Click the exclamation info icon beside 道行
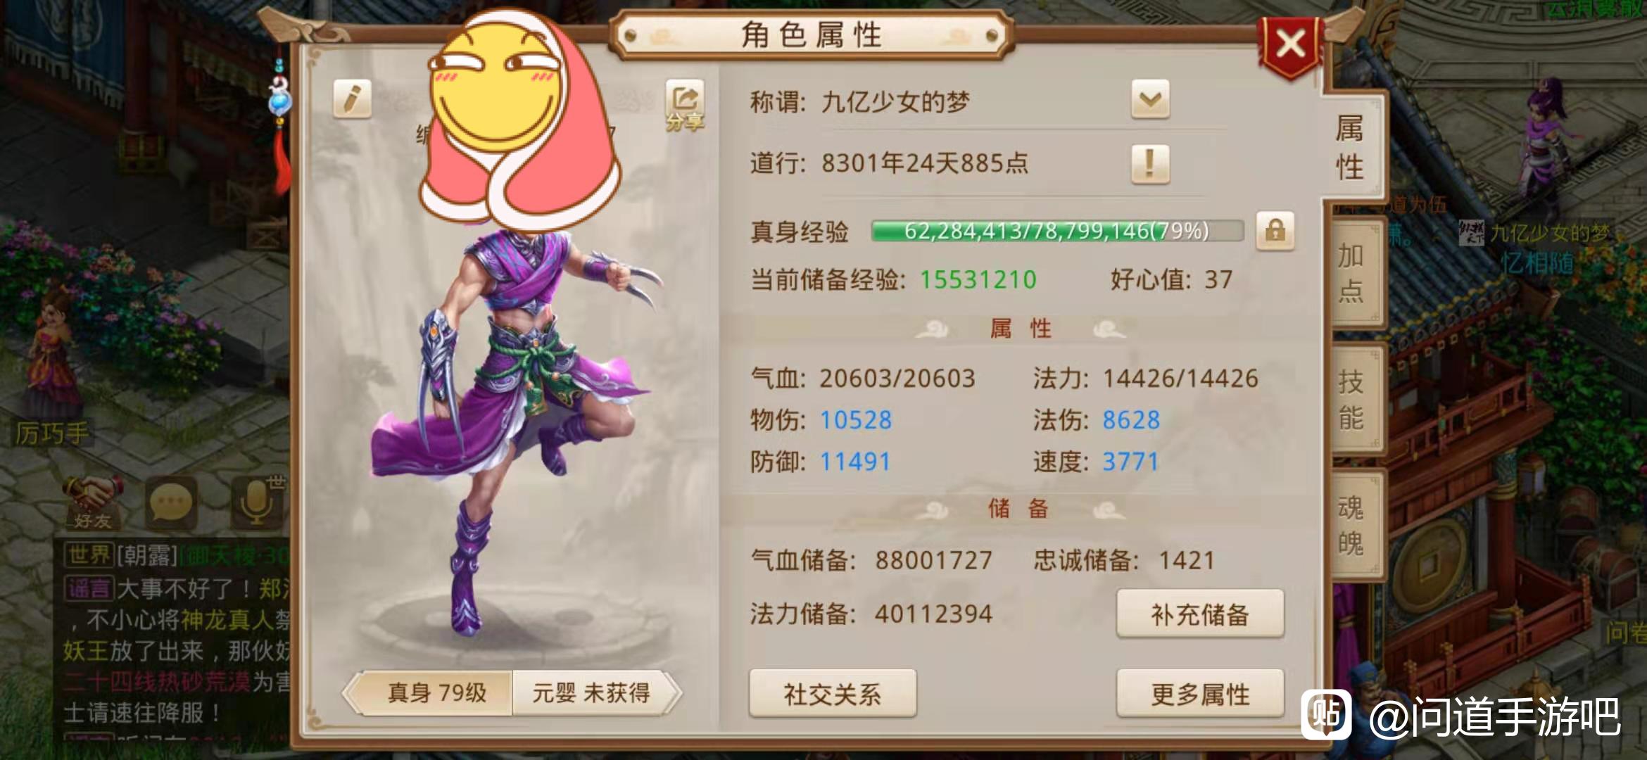Image resolution: width=1647 pixels, height=760 pixels. [1150, 164]
